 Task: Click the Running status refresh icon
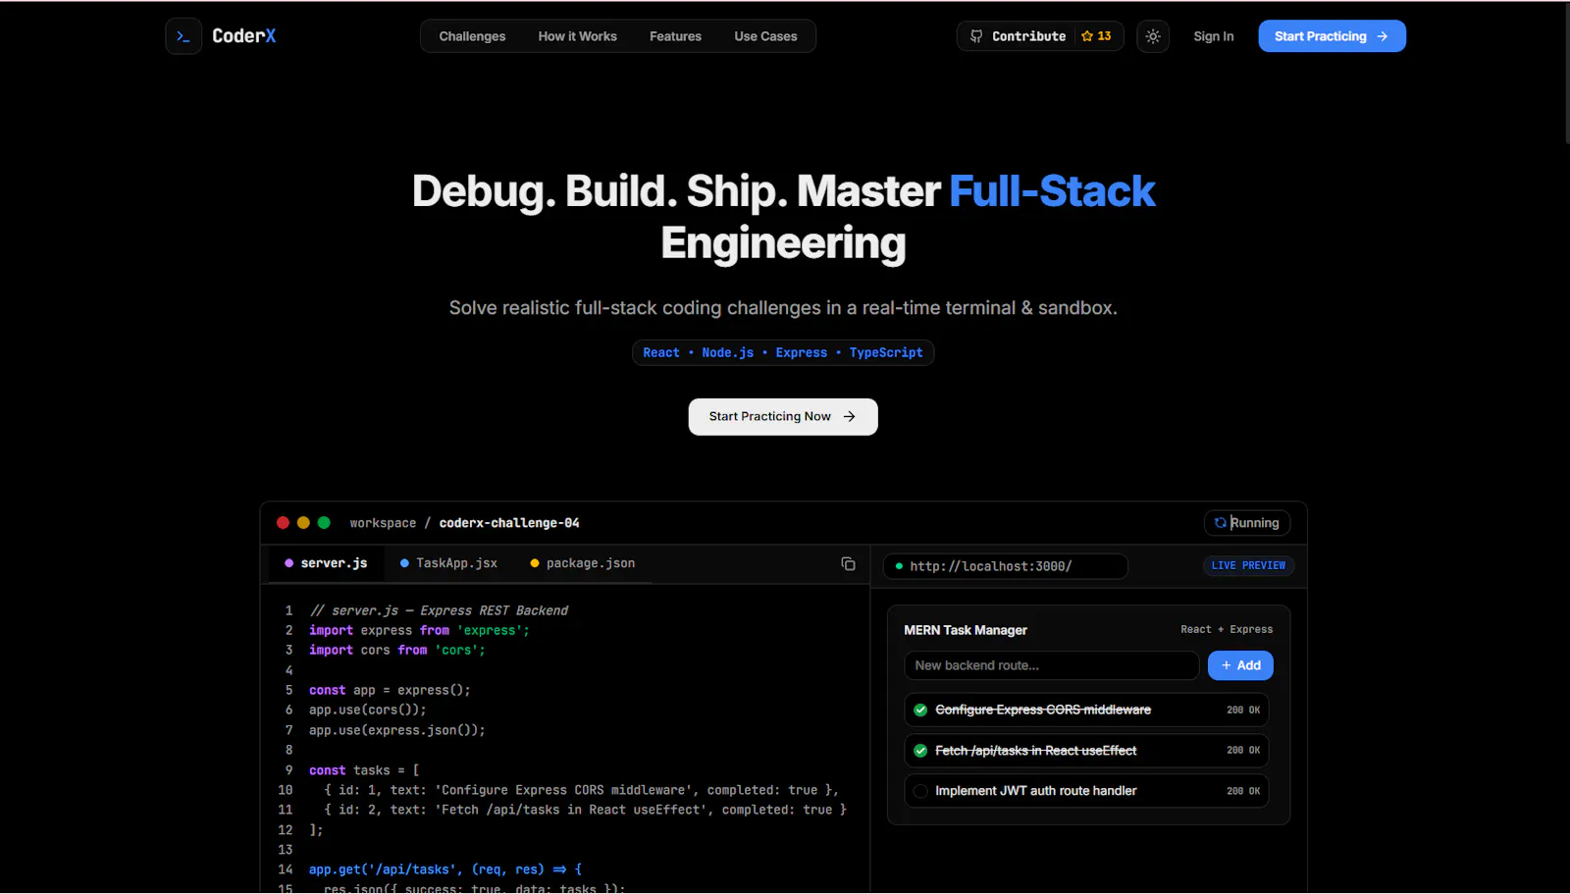click(x=1221, y=523)
